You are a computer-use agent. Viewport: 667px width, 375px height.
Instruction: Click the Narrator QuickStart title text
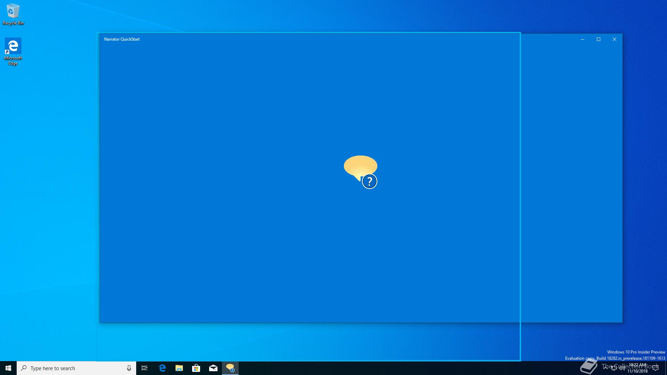tap(122, 39)
